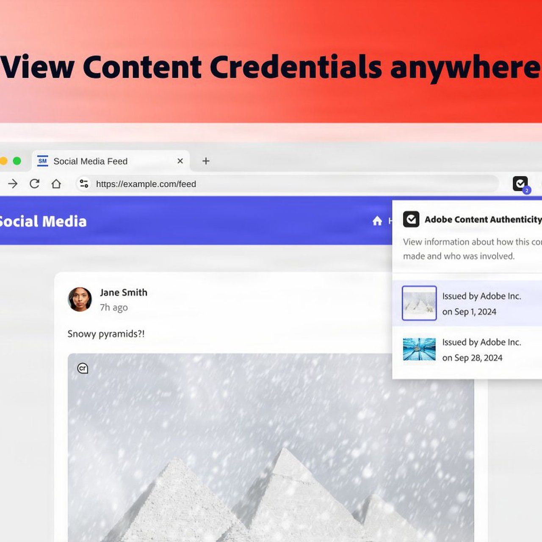The height and width of the screenshot is (542, 542).
Task: Go to the browser home page icon
Action: point(56,184)
